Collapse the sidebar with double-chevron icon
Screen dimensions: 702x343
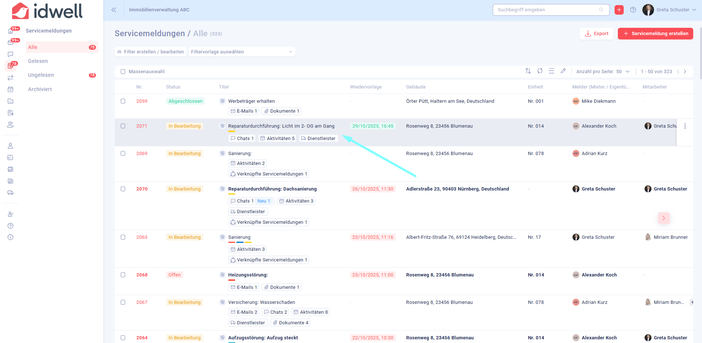[114, 10]
